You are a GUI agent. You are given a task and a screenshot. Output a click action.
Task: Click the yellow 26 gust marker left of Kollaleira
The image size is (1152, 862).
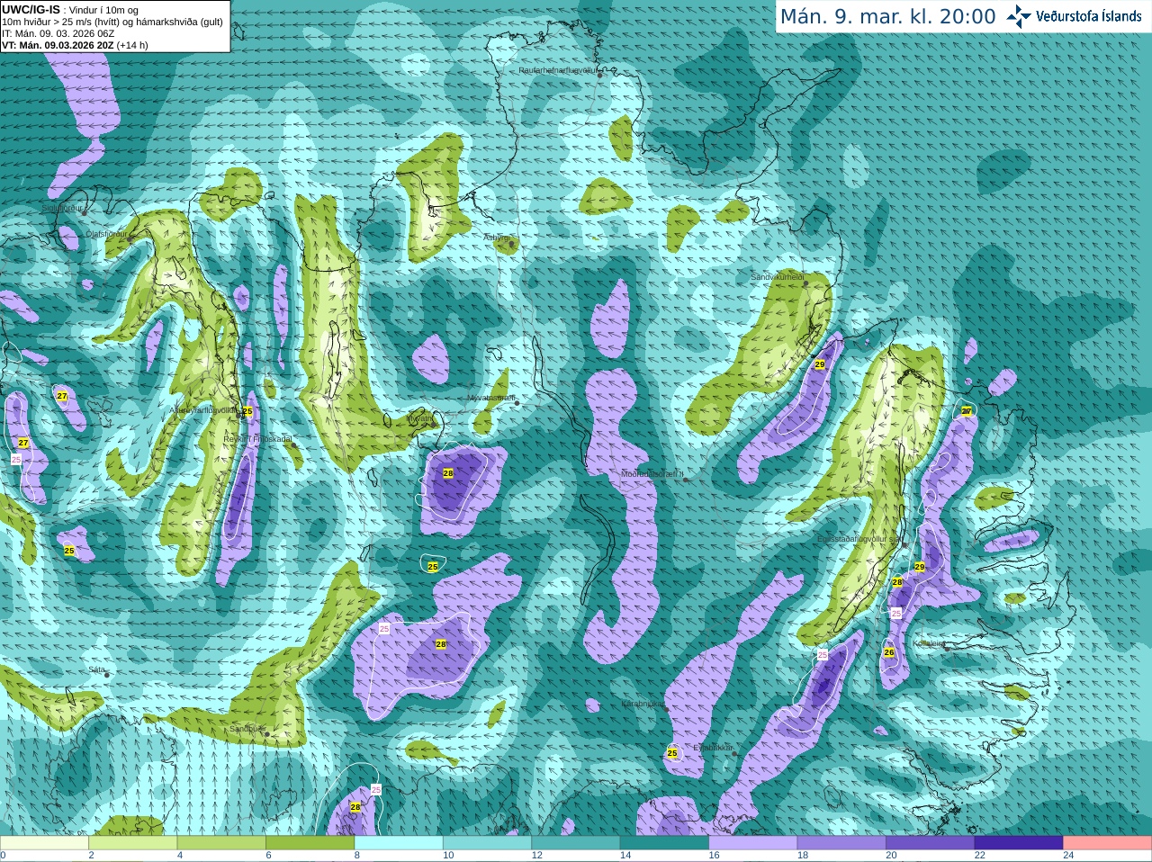point(889,652)
